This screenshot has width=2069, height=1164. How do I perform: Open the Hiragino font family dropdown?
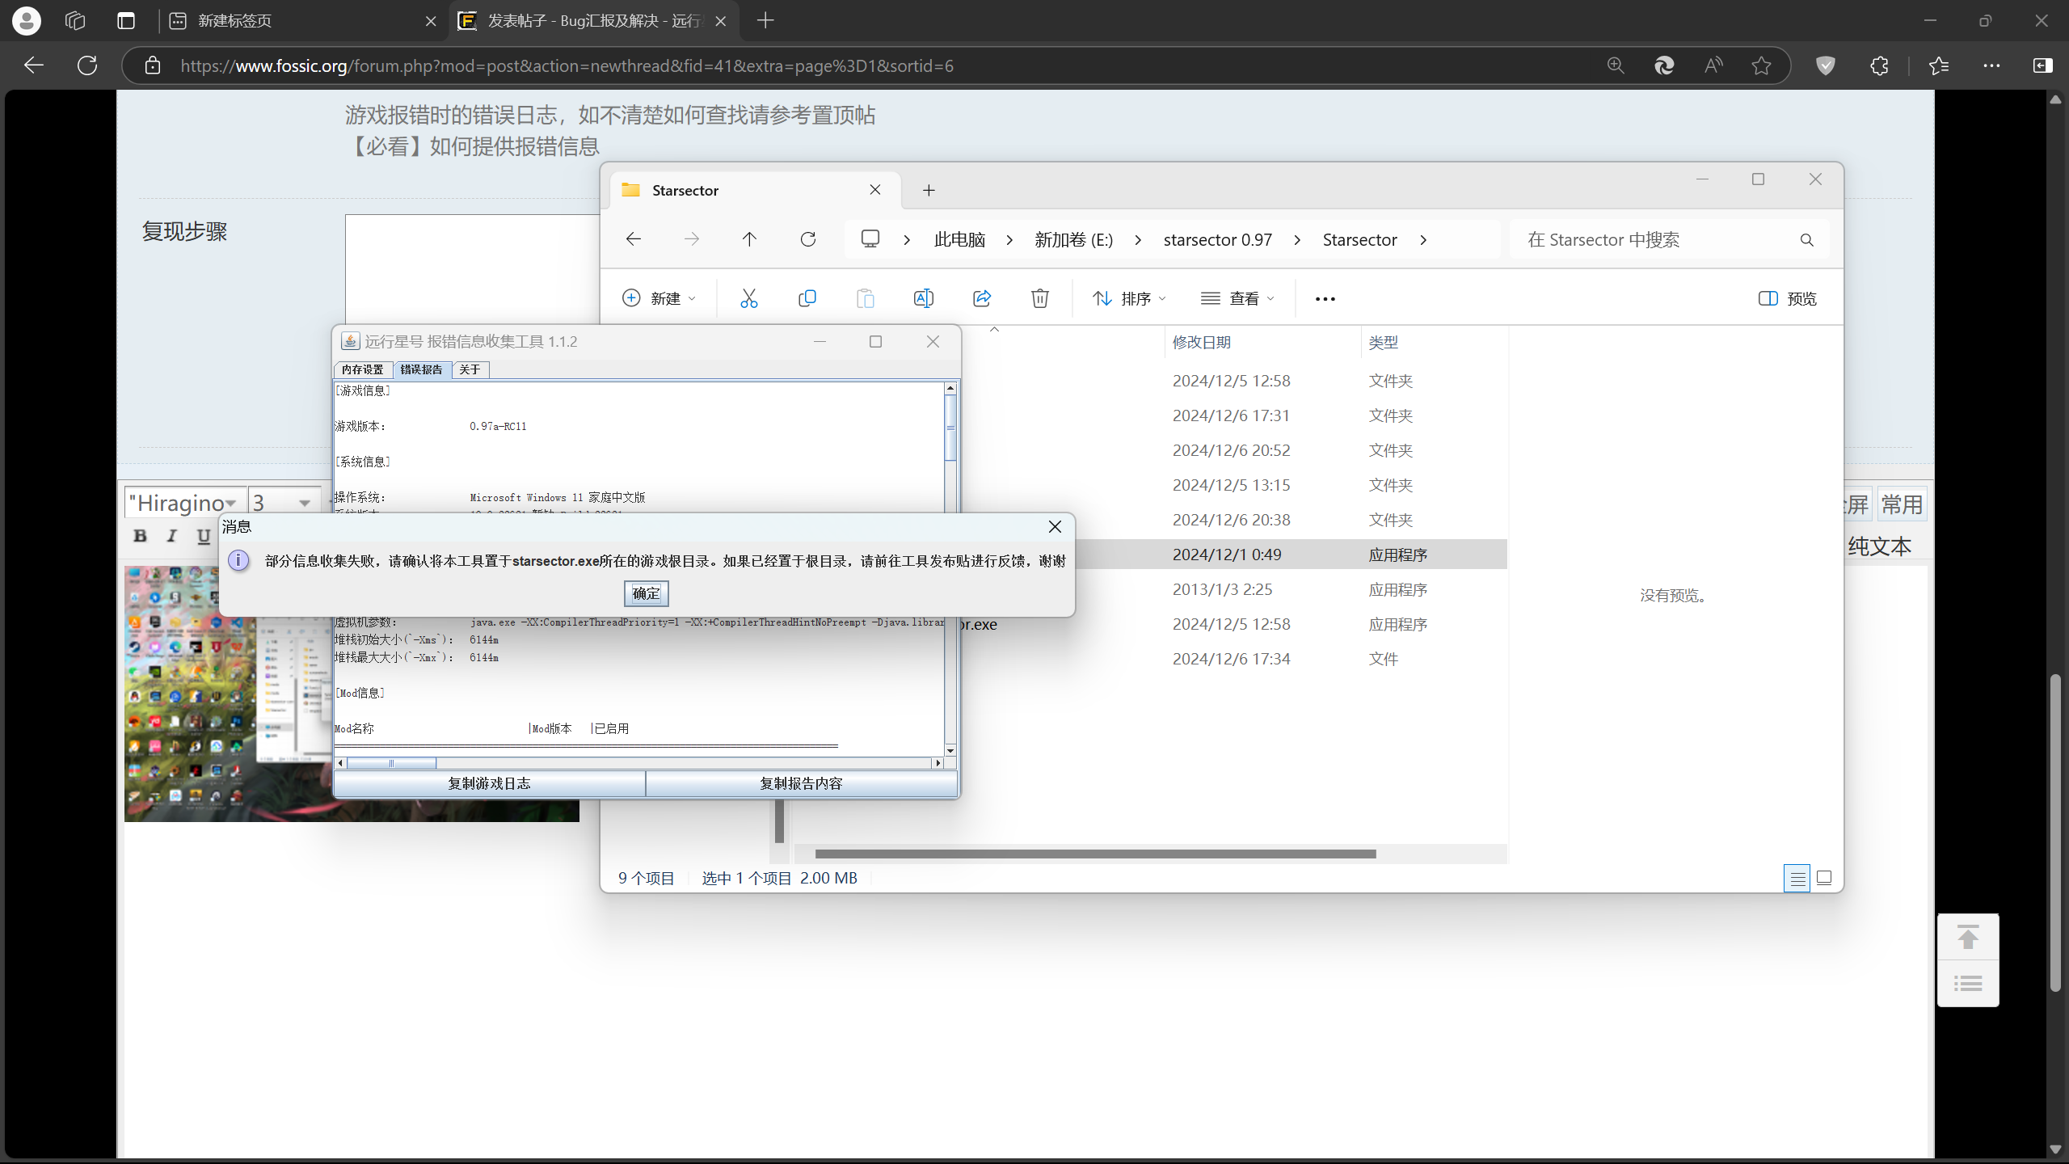pos(183,503)
